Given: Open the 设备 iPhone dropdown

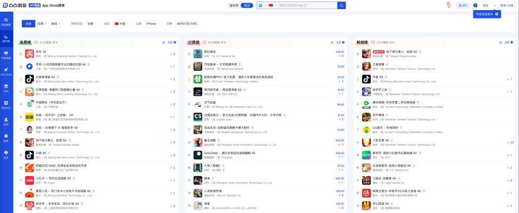Looking at the screenshot, I should coord(153,24).
